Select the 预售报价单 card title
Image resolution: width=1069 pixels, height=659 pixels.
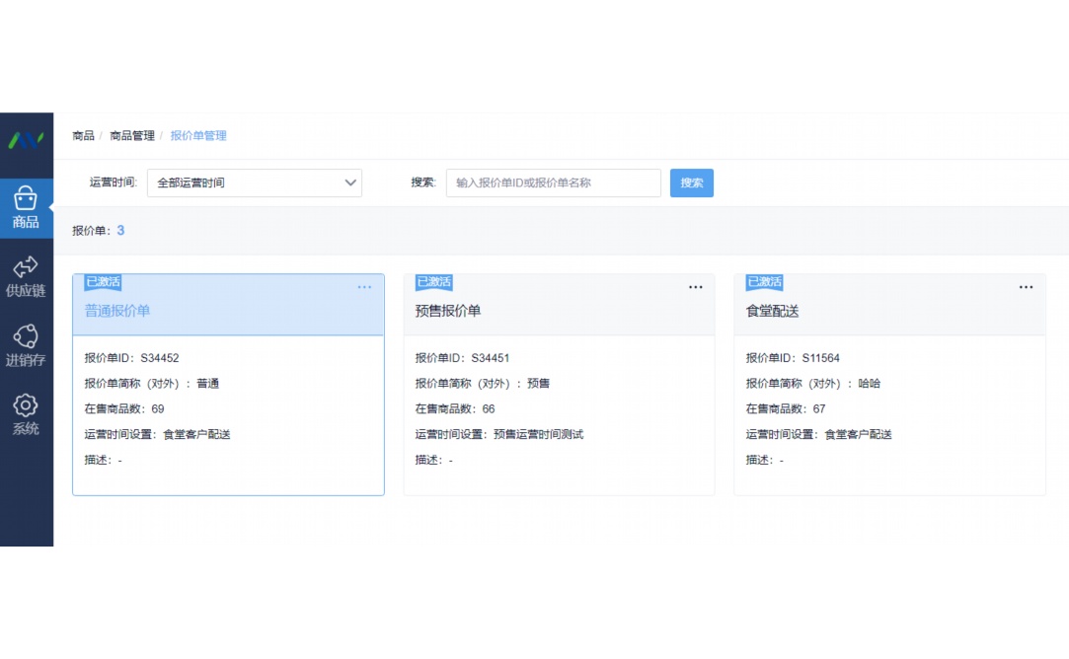(450, 309)
